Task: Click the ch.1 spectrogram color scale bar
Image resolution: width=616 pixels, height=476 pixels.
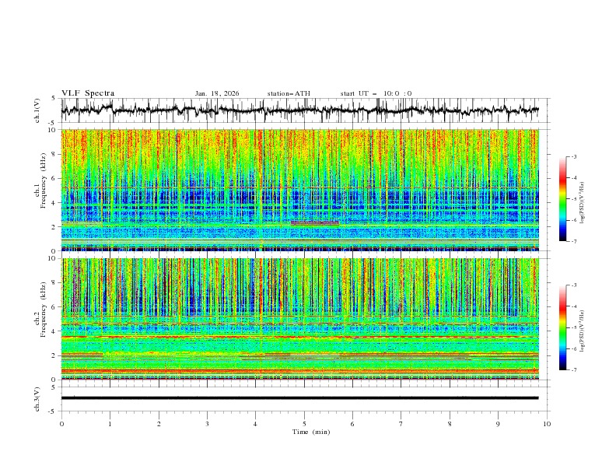Action: point(562,199)
